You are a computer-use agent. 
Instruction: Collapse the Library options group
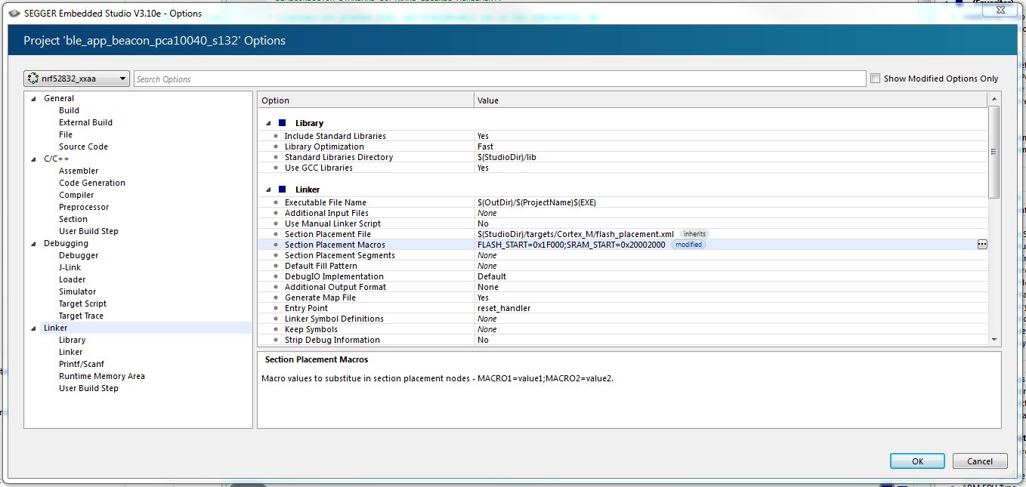point(268,122)
